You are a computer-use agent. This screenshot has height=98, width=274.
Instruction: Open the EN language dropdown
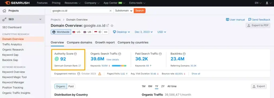coord(258,3)
